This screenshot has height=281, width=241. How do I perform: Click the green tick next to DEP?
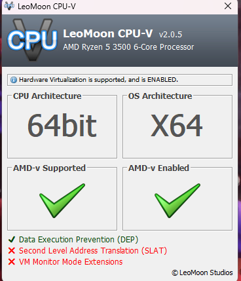pos(12,240)
